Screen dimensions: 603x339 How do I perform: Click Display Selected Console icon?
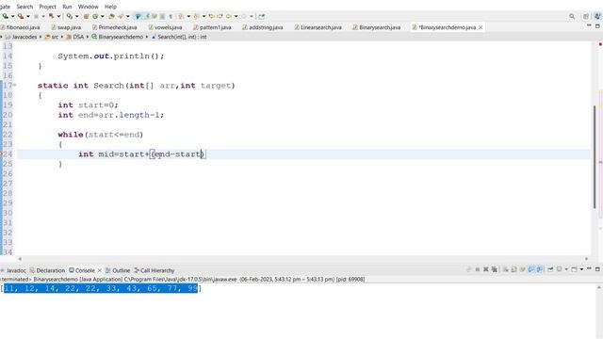click(x=559, y=269)
